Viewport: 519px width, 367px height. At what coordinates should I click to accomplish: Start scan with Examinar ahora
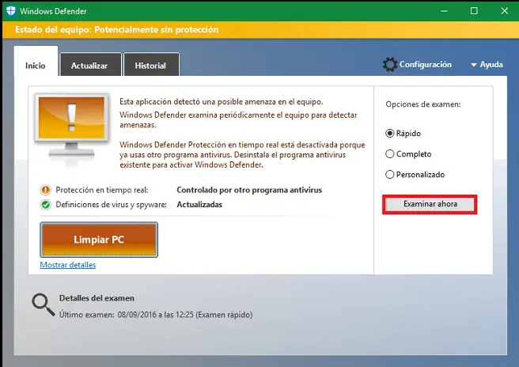pos(430,204)
